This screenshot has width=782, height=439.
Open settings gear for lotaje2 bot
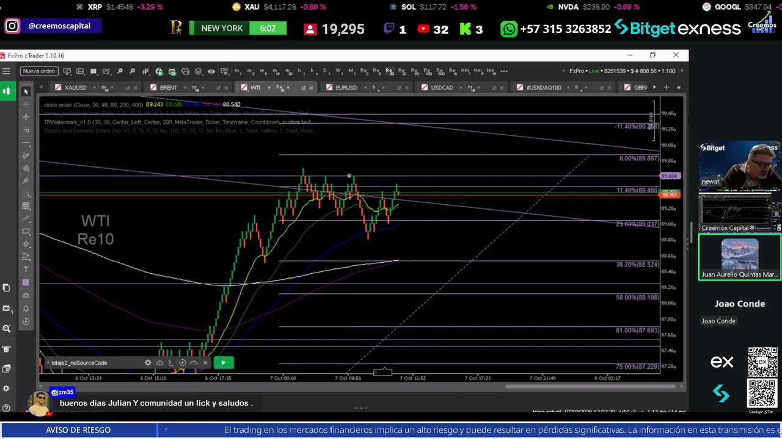click(148, 363)
